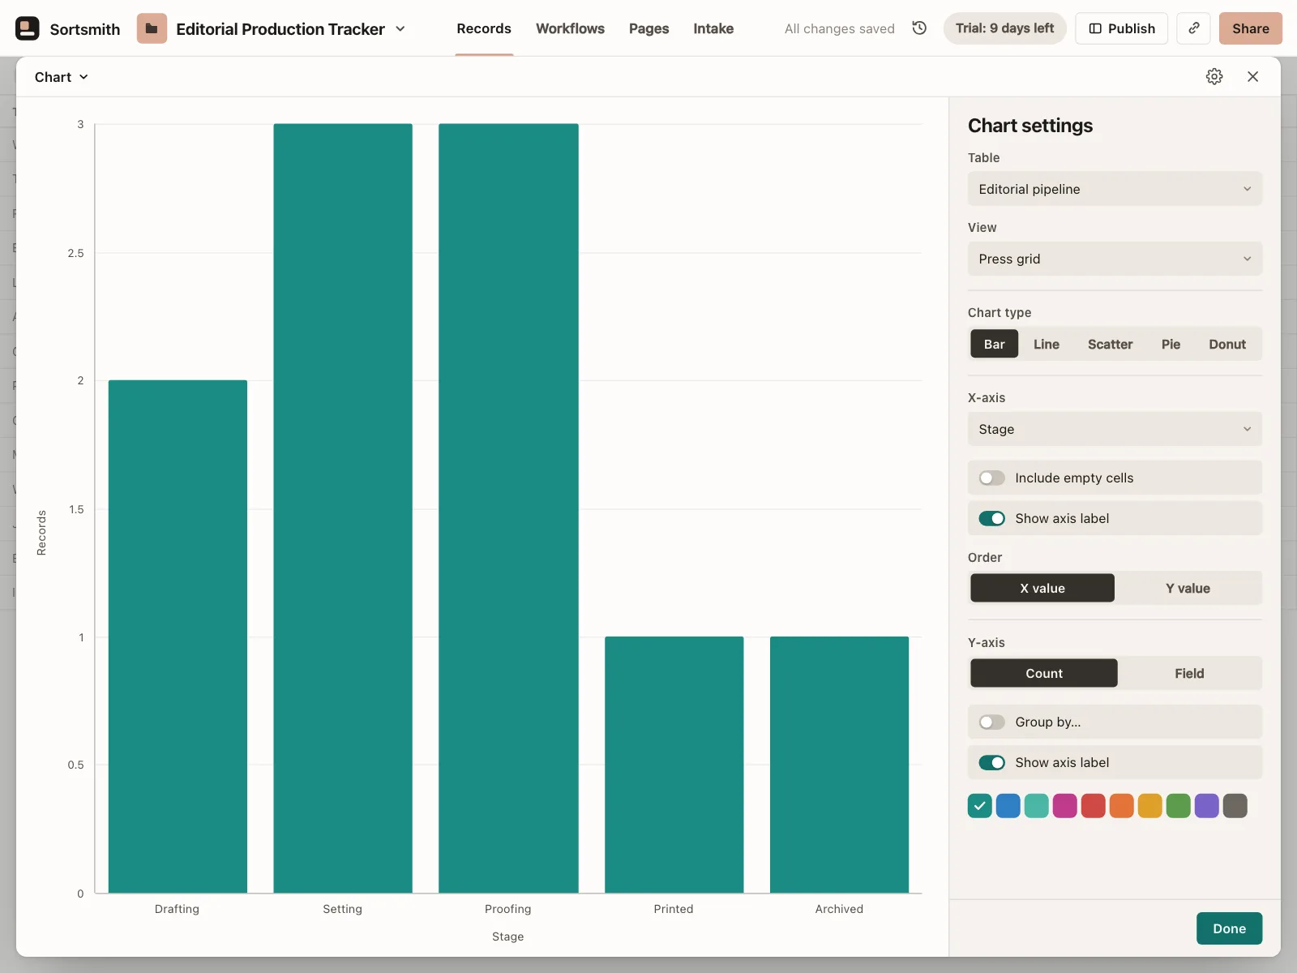Open the Intake tab
Image resolution: width=1297 pixels, height=973 pixels.
(713, 28)
